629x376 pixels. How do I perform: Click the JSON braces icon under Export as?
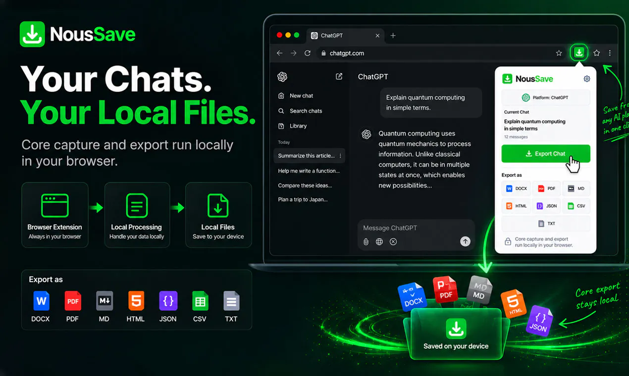click(x=168, y=301)
